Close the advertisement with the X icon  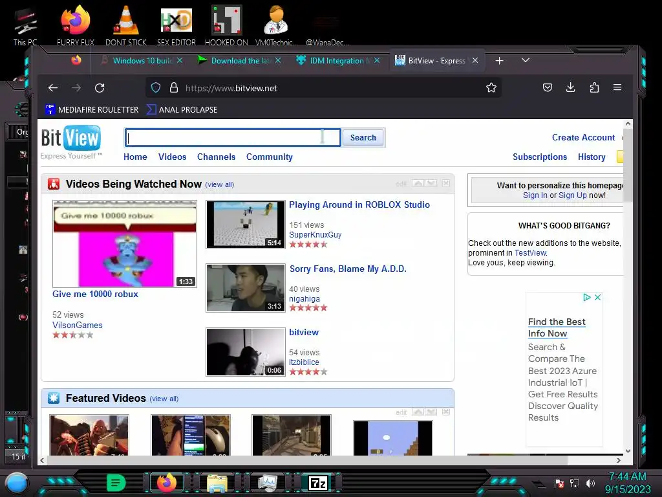click(597, 298)
